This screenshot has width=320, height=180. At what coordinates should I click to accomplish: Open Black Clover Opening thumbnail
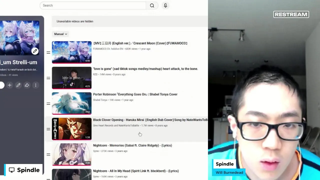(x=72, y=129)
